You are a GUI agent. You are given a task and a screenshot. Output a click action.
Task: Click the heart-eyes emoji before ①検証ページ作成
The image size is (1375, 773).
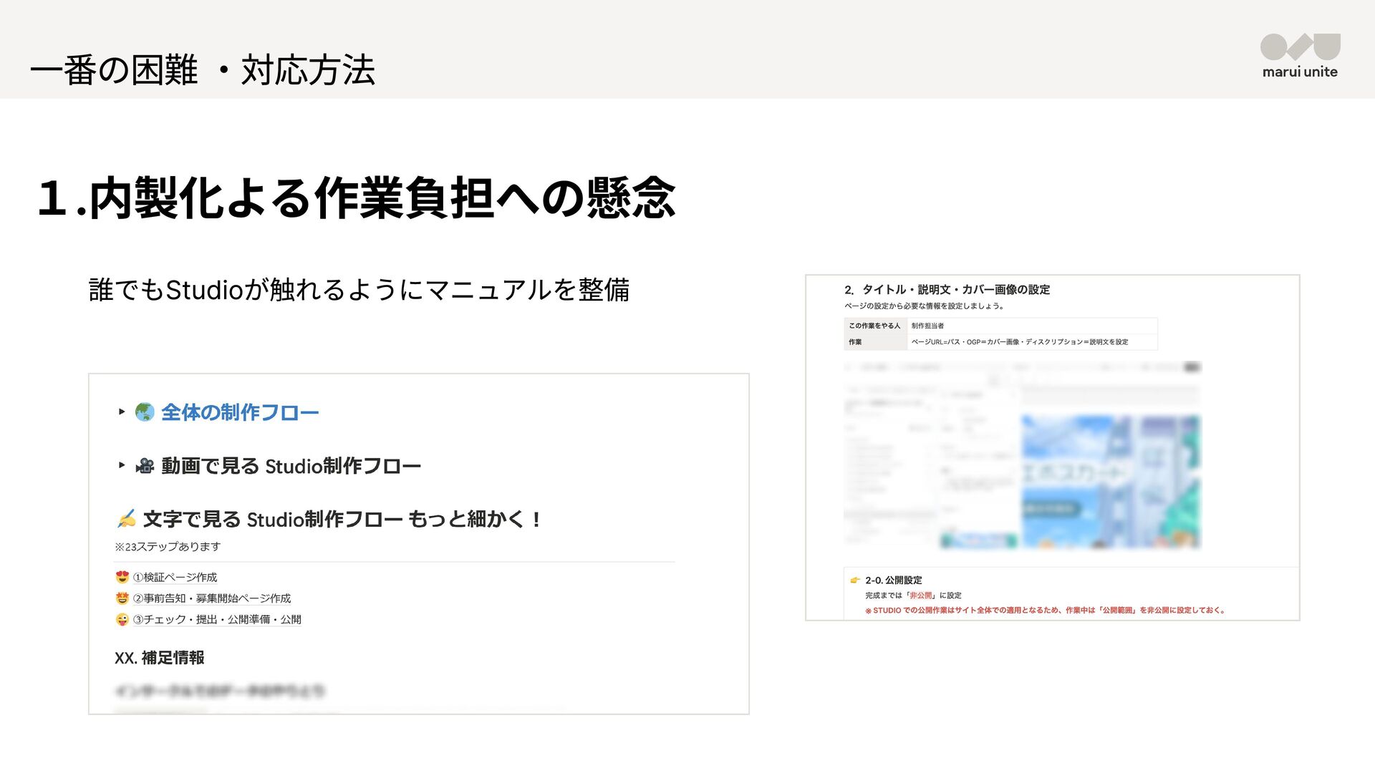coord(122,577)
